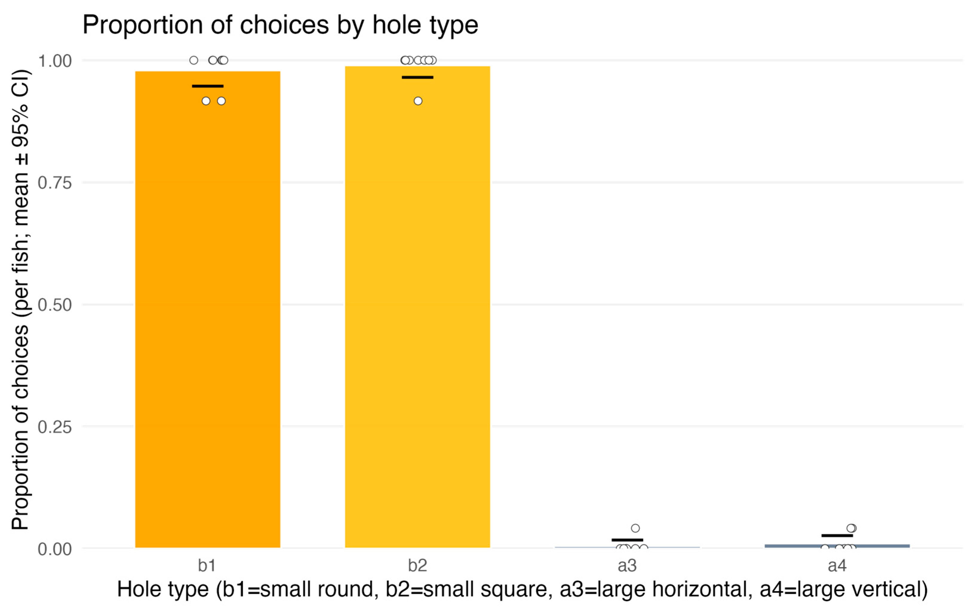Image resolution: width=975 pixels, height=609 pixels.
Task: Select the chart title text
Action: tap(280, 25)
